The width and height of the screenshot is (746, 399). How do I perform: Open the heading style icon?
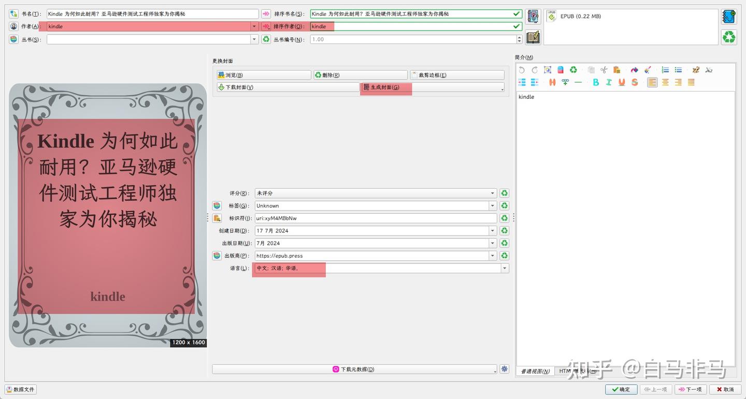click(x=552, y=82)
